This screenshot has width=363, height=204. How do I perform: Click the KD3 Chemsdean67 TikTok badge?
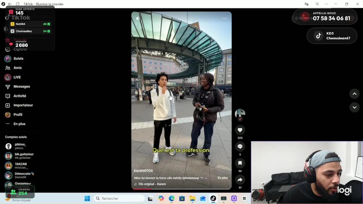(x=332, y=36)
